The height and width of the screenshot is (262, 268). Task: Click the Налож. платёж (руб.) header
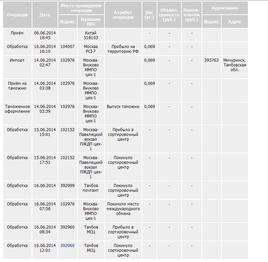[192, 15]
